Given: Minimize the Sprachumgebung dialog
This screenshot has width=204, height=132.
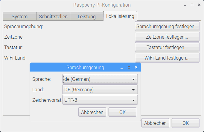Looking at the screenshot, I should [x=122, y=68].
